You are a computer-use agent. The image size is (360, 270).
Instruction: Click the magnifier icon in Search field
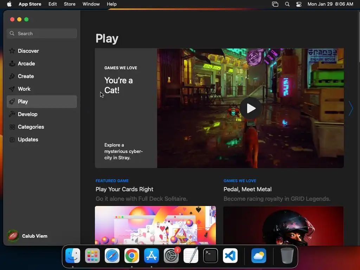tap(12, 33)
